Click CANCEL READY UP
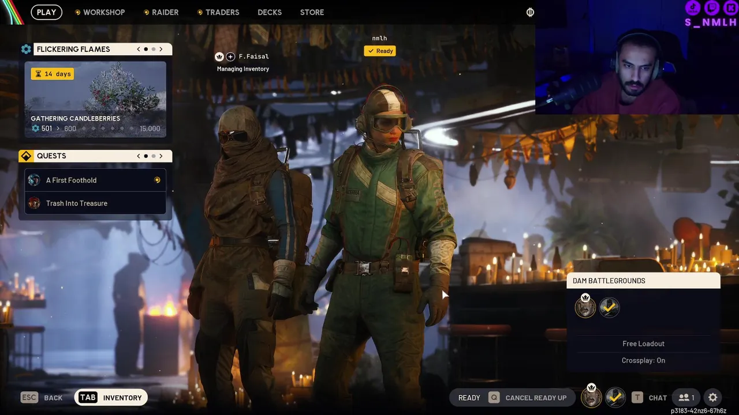Screen dimensions: 739x415 click(536, 398)
